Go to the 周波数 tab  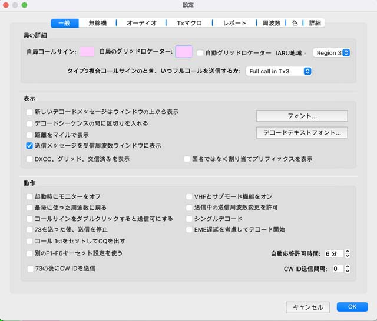[x=271, y=23]
